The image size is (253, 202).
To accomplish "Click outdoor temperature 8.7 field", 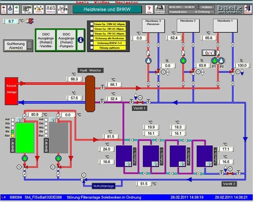I will point(11,21).
